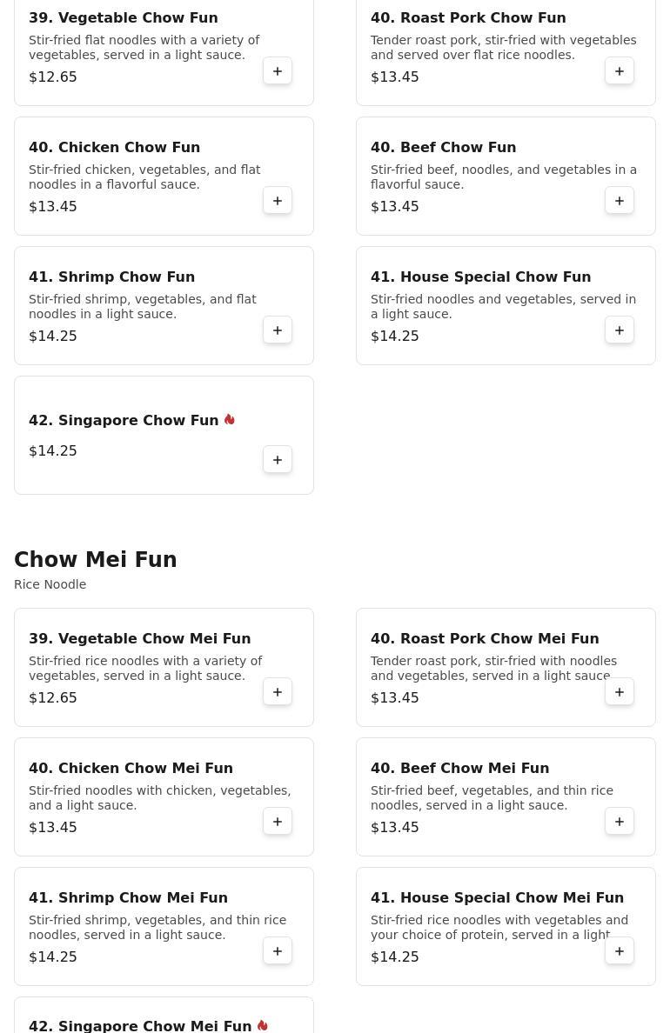This screenshot has width=670, height=1033.
Task: Select Shrimp Chow Fun item description
Action: click(143, 306)
